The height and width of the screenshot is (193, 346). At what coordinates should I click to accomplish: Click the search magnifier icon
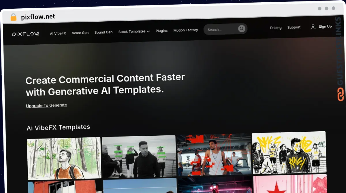(242, 29)
